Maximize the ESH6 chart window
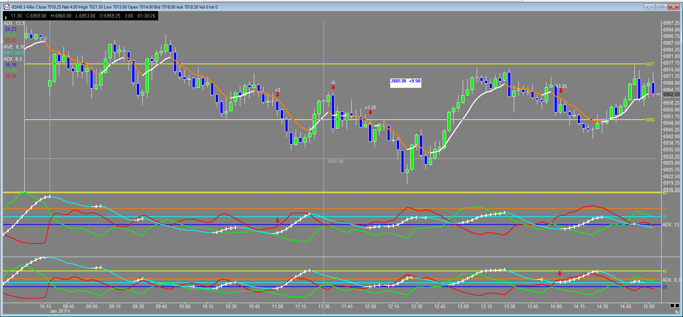Viewport: 683px width, 317px height. [x=662, y=7]
